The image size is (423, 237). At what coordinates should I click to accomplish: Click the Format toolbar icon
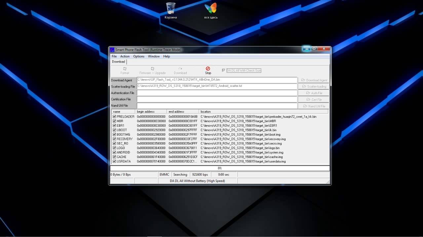point(125,70)
